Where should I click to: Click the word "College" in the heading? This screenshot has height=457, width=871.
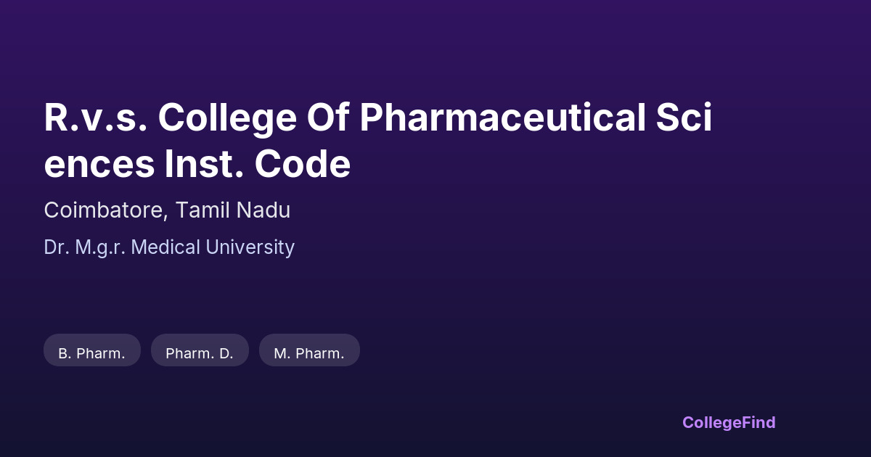point(228,118)
